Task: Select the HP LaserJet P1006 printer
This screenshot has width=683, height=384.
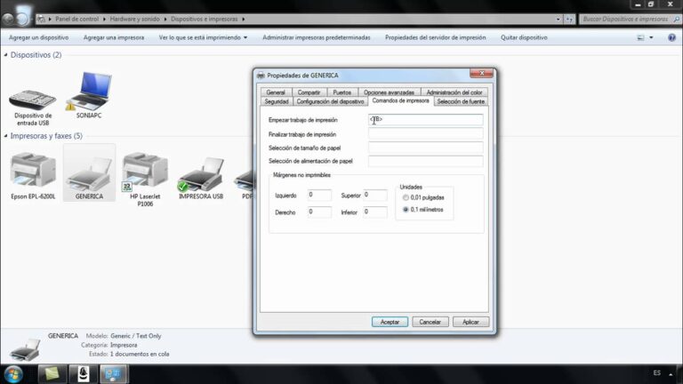Action: (x=145, y=171)
